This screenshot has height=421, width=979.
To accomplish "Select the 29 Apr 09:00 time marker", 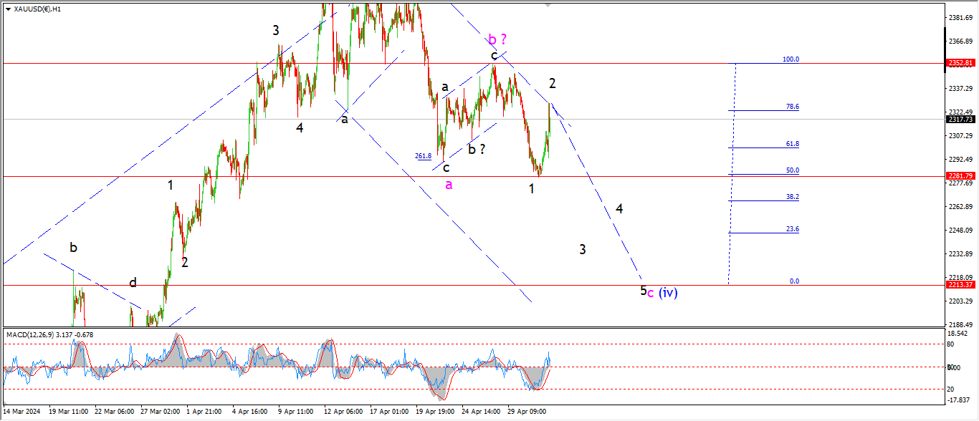I will coord(527,412).
